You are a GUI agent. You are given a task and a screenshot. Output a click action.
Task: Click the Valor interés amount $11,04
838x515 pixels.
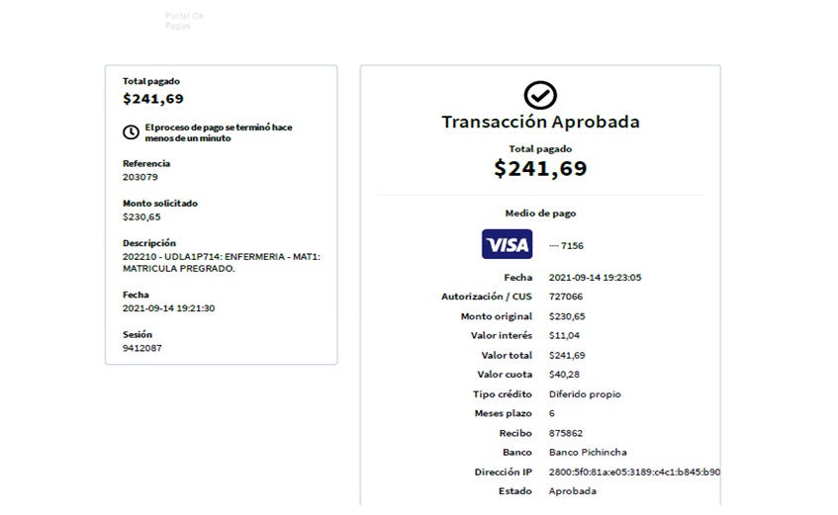click(x=566, y=336)
